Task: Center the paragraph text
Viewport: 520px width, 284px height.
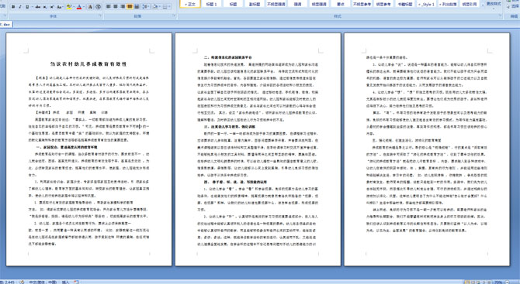Action: pos(116,7)
